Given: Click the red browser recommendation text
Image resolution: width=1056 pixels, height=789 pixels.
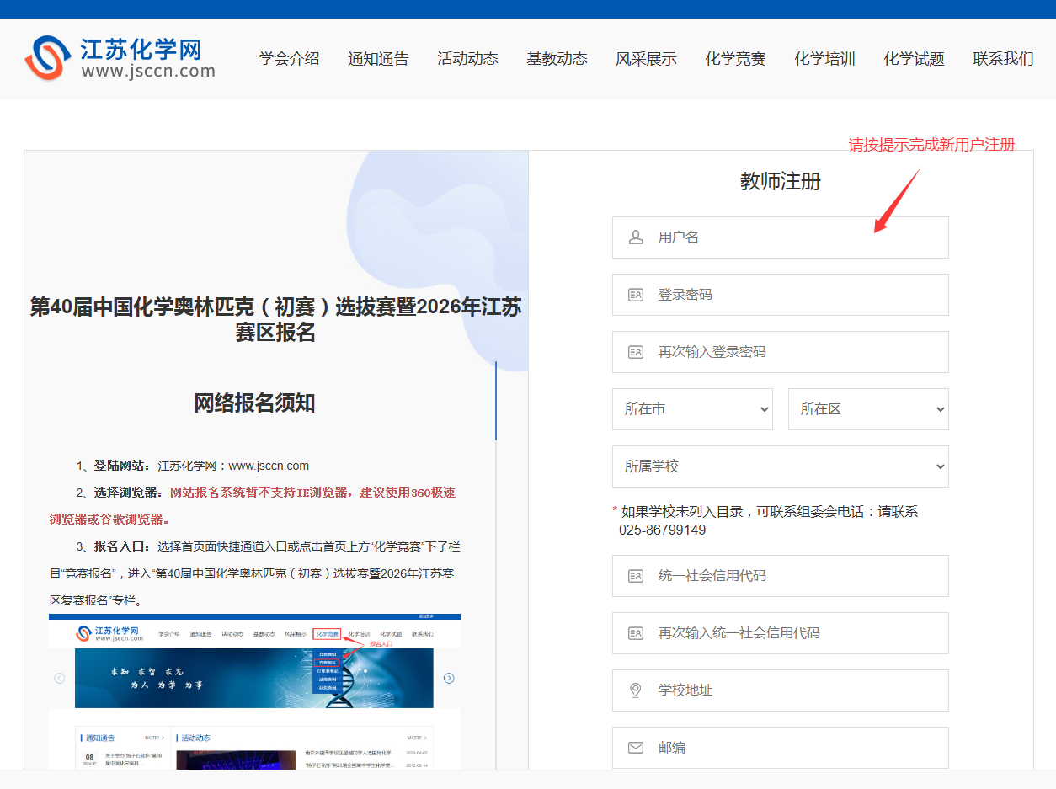Looking at the screenshot, I should tap(253, 505).
